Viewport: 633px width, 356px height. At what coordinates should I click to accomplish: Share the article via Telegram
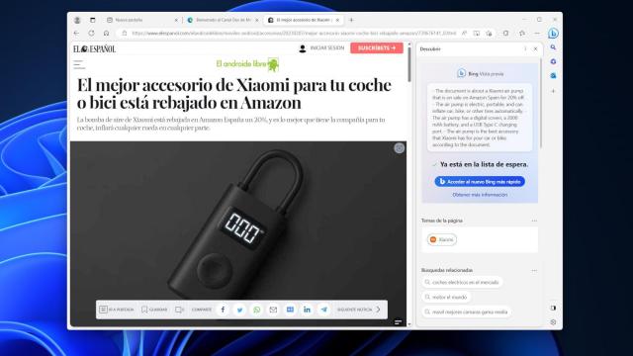[x=324, y=310]
